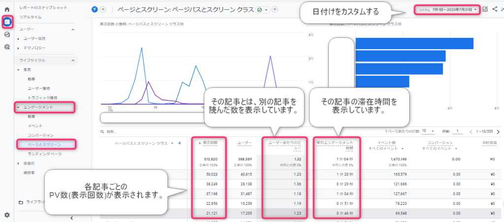Collapse the エンゲージメント tree group
The height and width of the screenshot is (222, 504).
click(x=18, y=107)
